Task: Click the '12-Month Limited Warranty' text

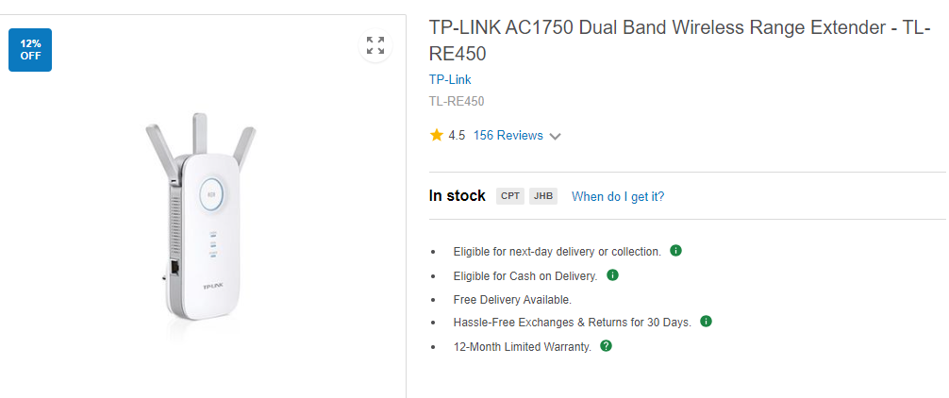Action: point(523,347)
